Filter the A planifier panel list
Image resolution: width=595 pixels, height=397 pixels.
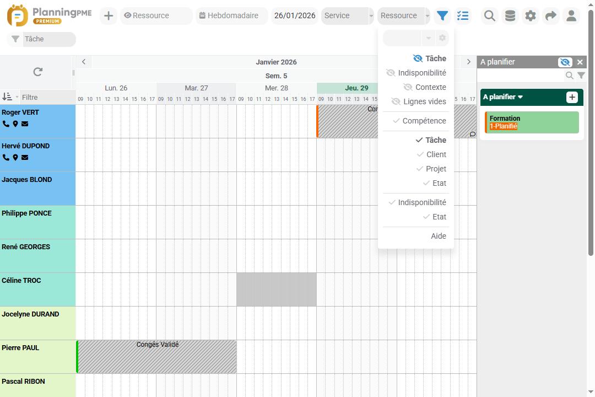pos(581,75)
